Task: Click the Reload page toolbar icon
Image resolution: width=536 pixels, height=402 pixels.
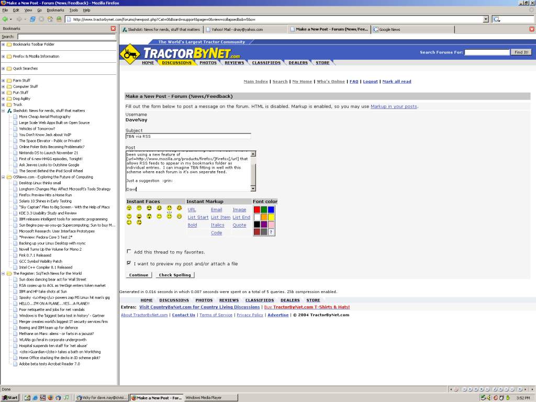Action: tap(32, 19)
